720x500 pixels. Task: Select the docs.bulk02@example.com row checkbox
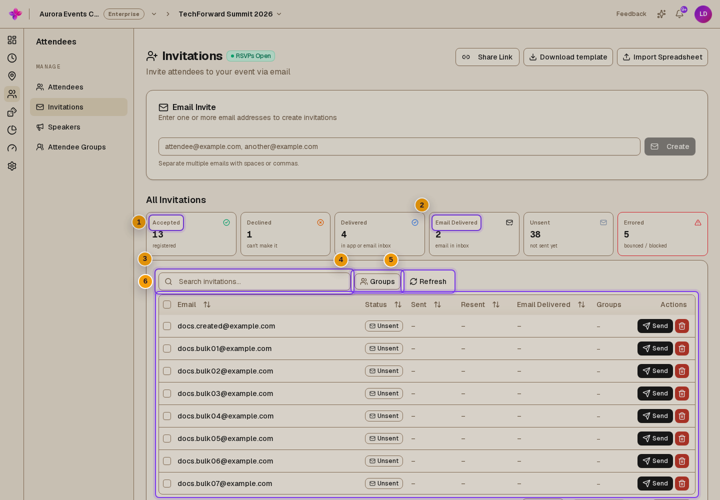coord(167,371)
